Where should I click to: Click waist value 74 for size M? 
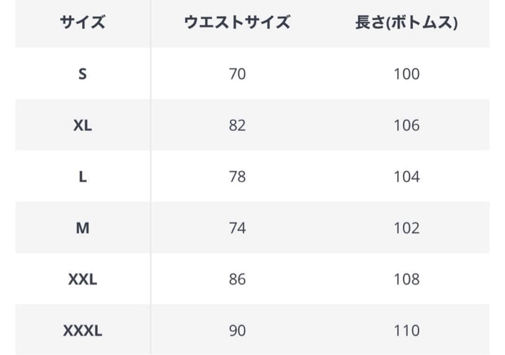pyautogui.click(x=238, y=228)
